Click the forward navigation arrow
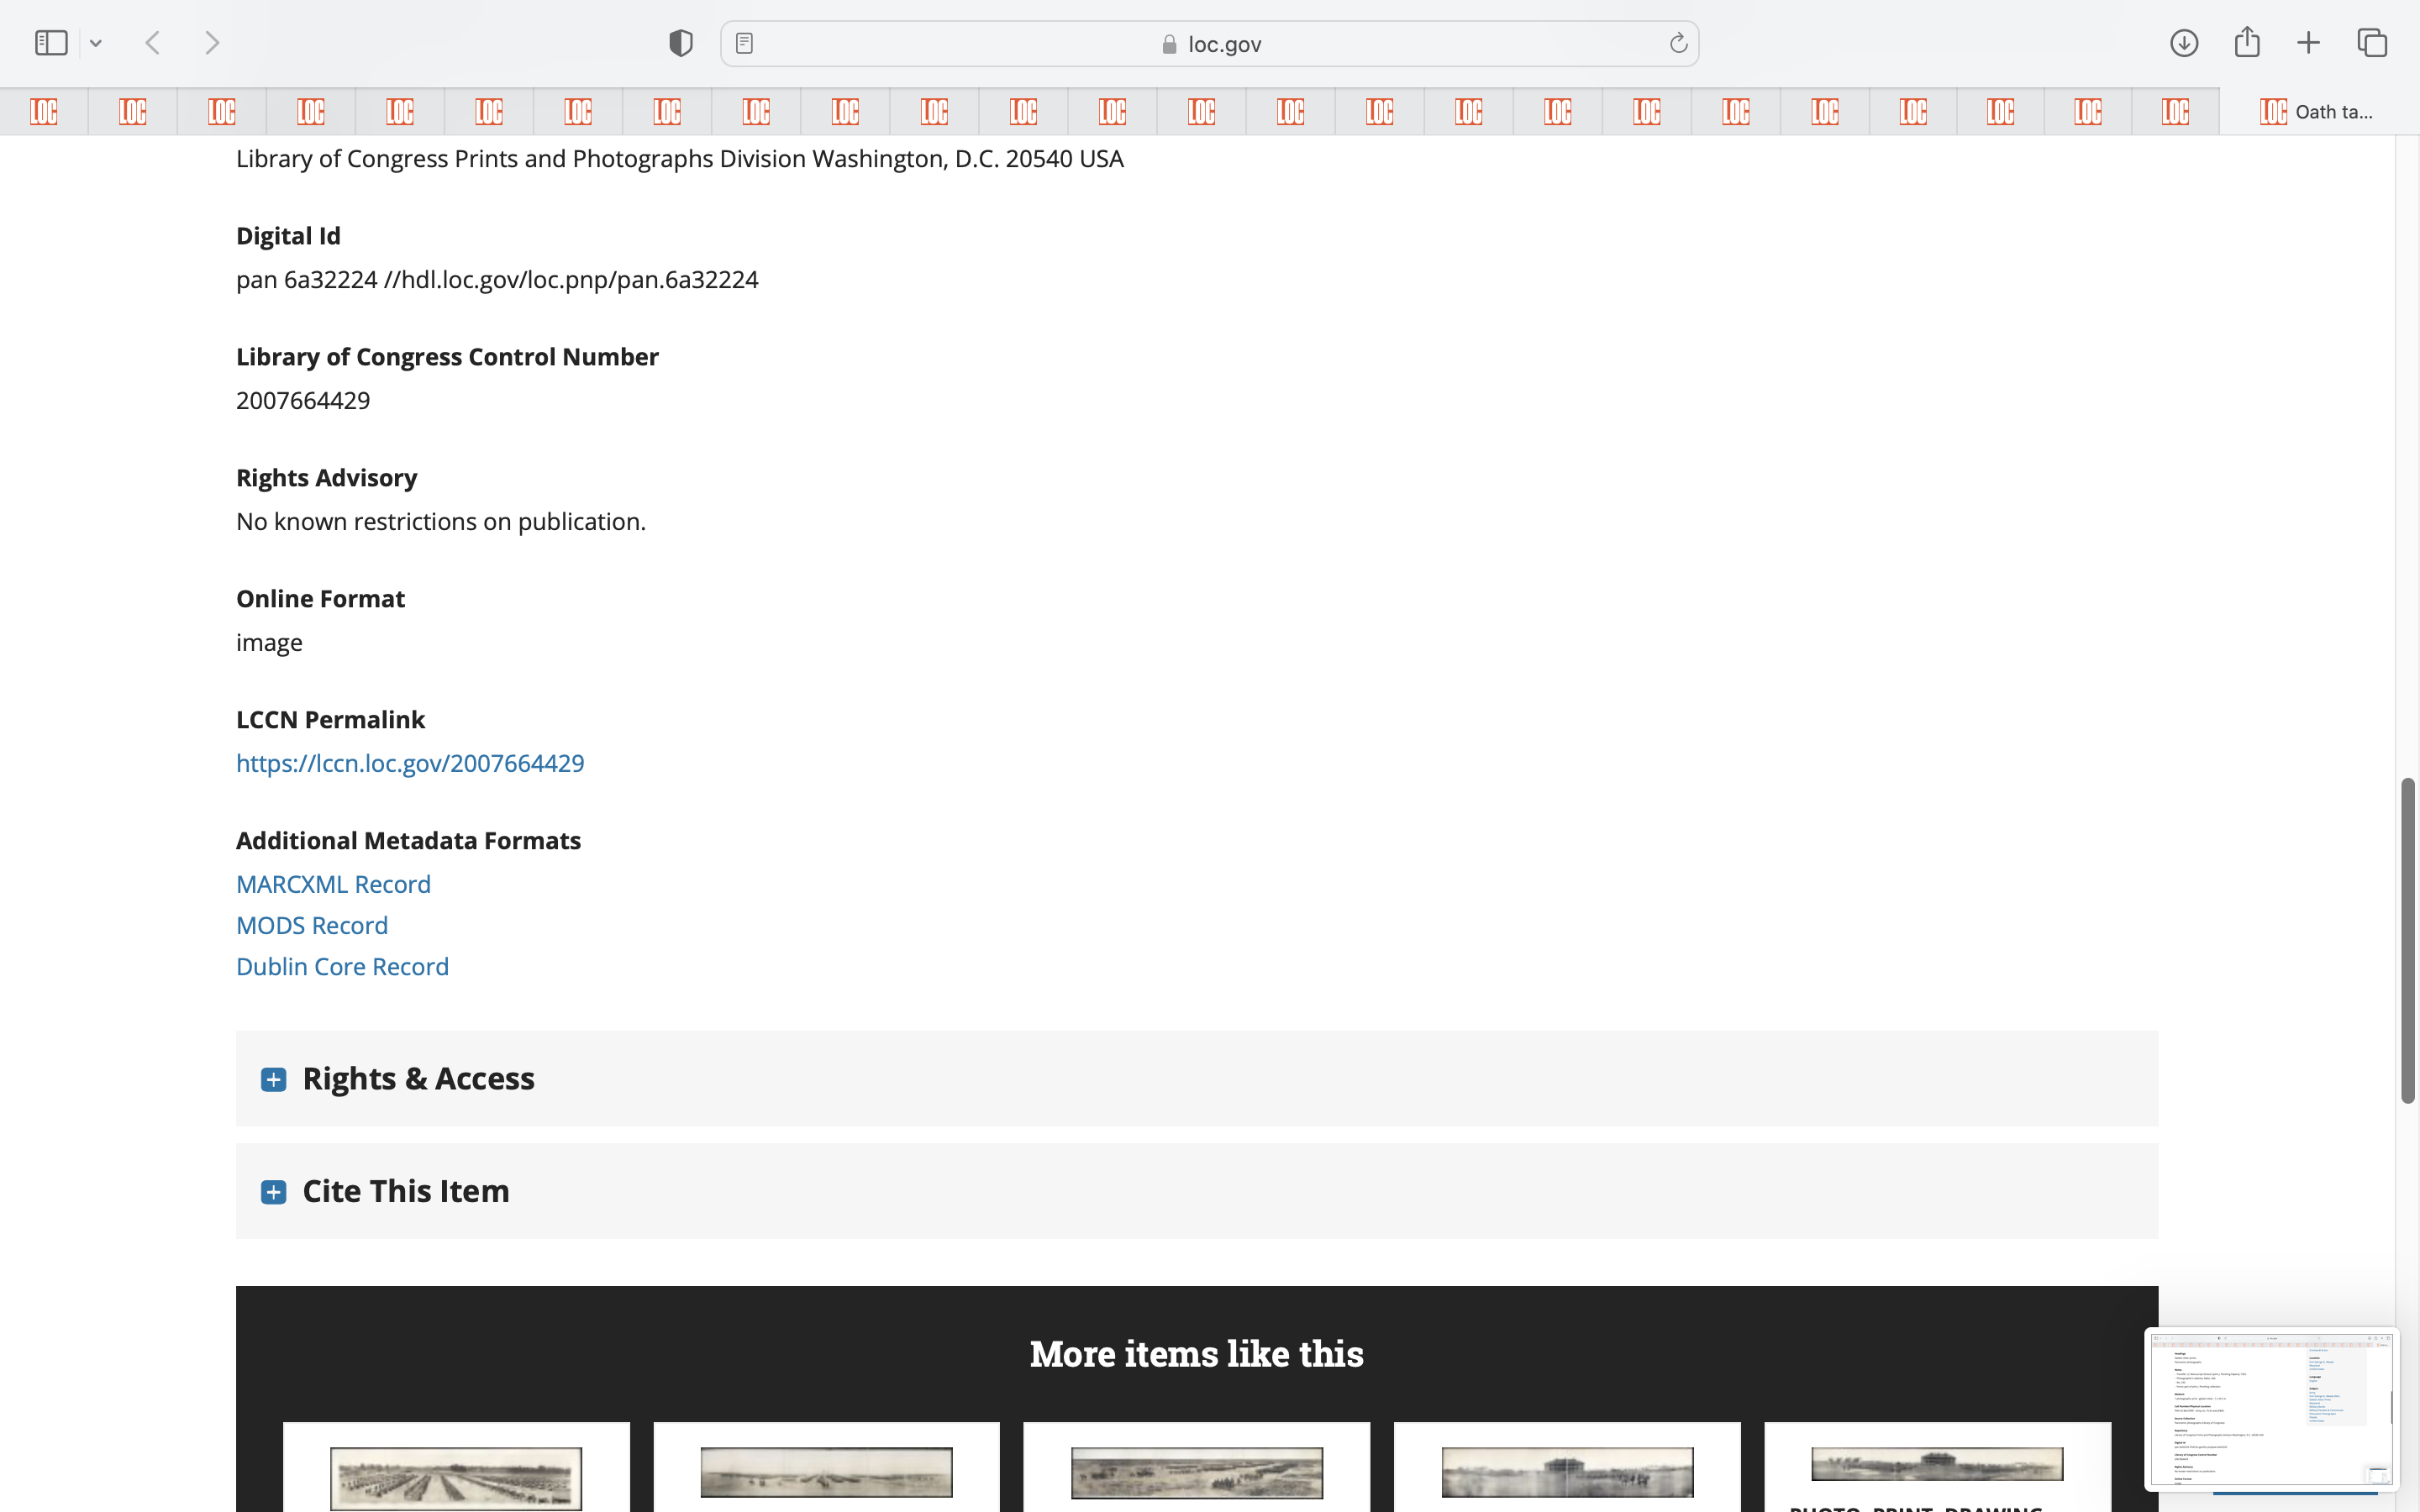This screenshot has width=2420, height=1512. (211, 43)
